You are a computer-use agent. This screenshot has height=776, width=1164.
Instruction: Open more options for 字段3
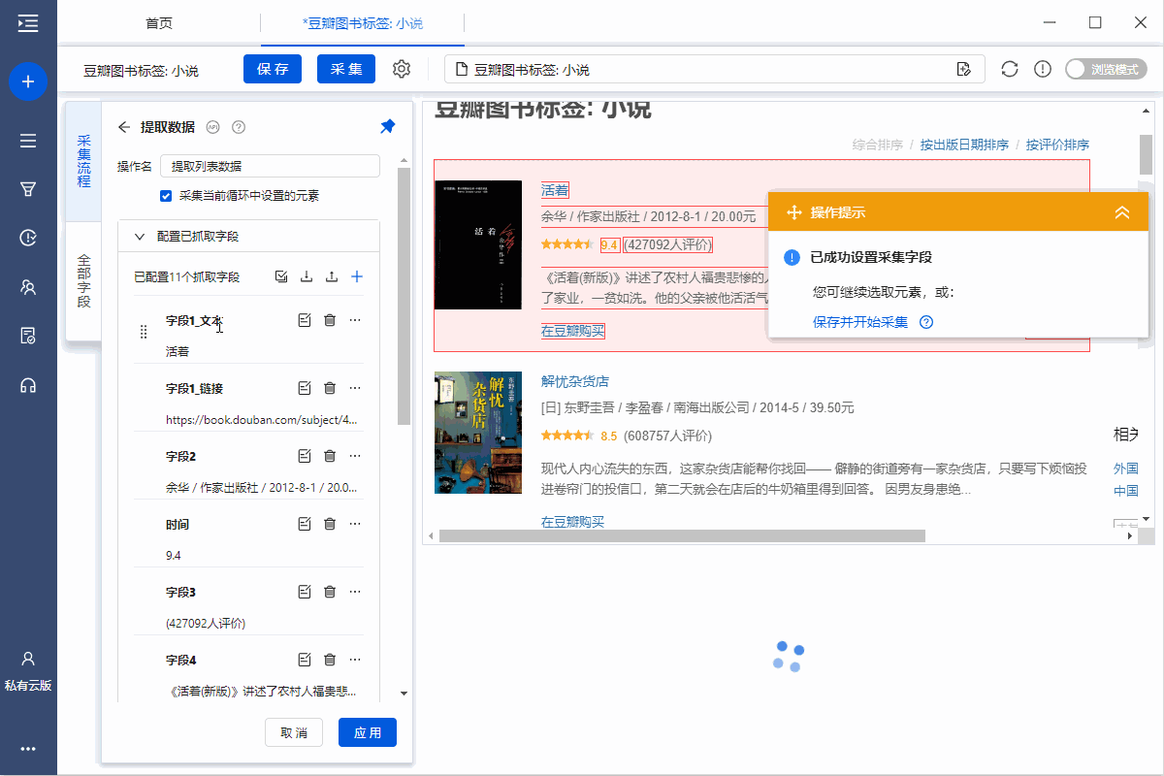(355, 592)
